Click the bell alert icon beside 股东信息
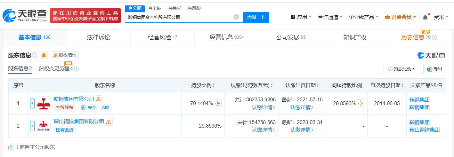The height and width of the screenshot is (157, 454). (x=44, y=55)
